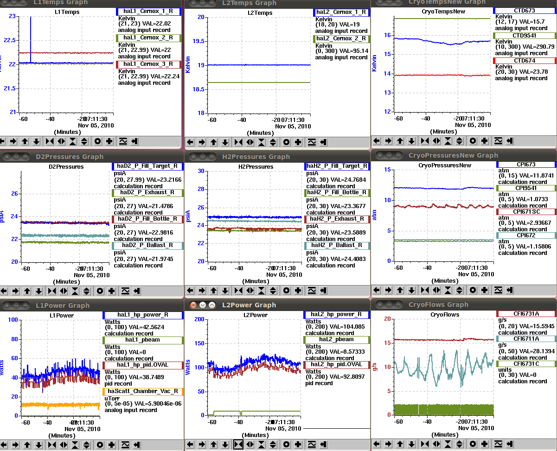Zoom in horizontally on CryoPressuresNew graph
This screenshot has width=557, height=451.
tap(425, 291)
